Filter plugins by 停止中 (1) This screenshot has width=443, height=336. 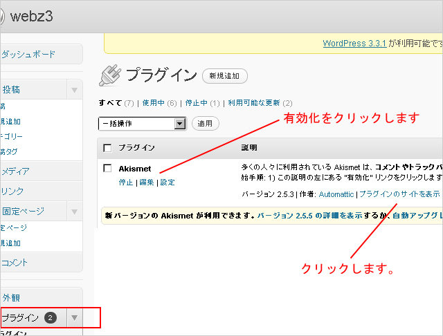tap(202, 103)
